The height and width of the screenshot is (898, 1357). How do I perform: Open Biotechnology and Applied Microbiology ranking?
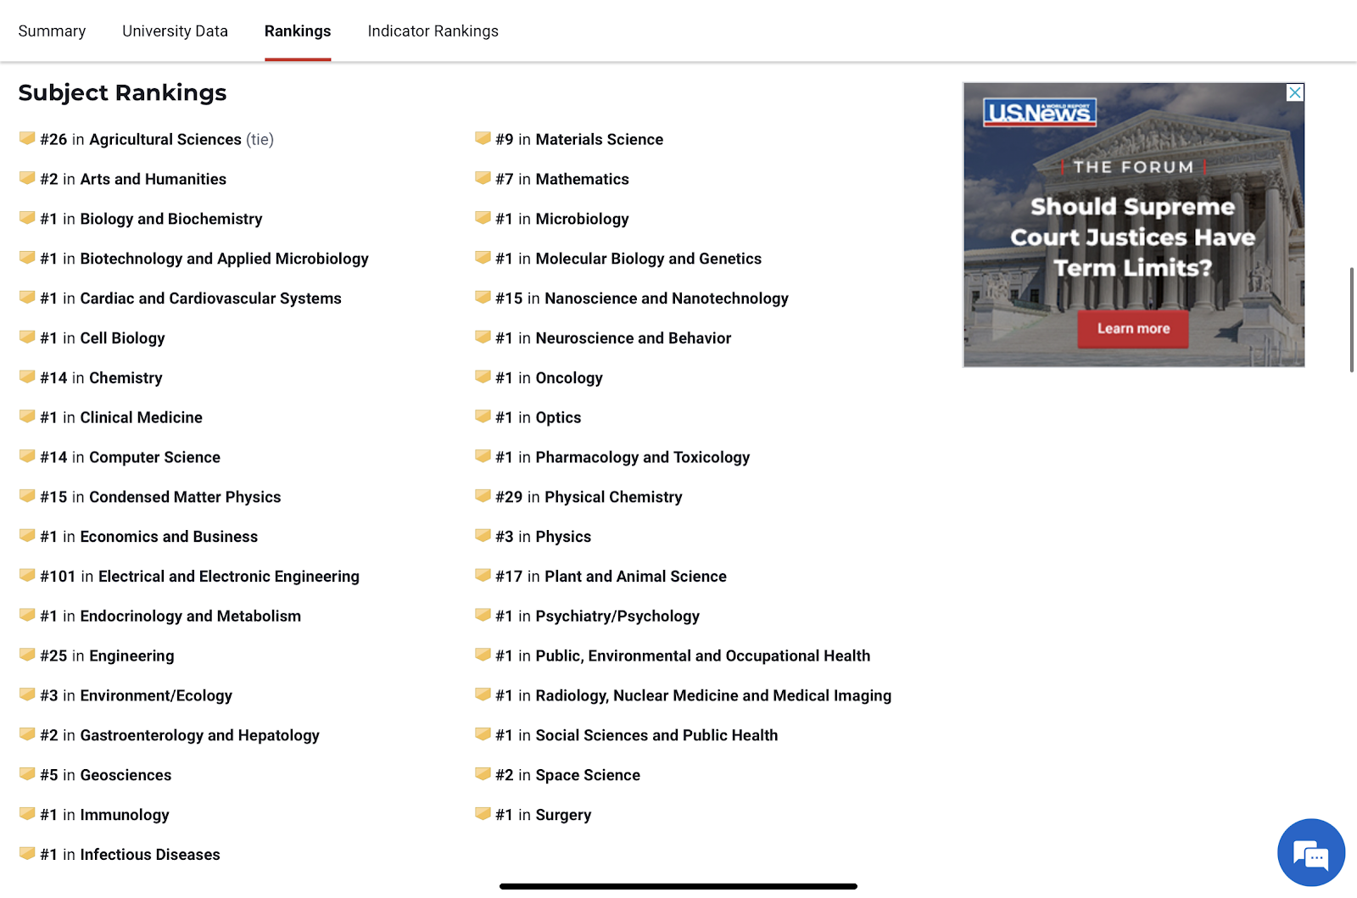tap(225, 259)
